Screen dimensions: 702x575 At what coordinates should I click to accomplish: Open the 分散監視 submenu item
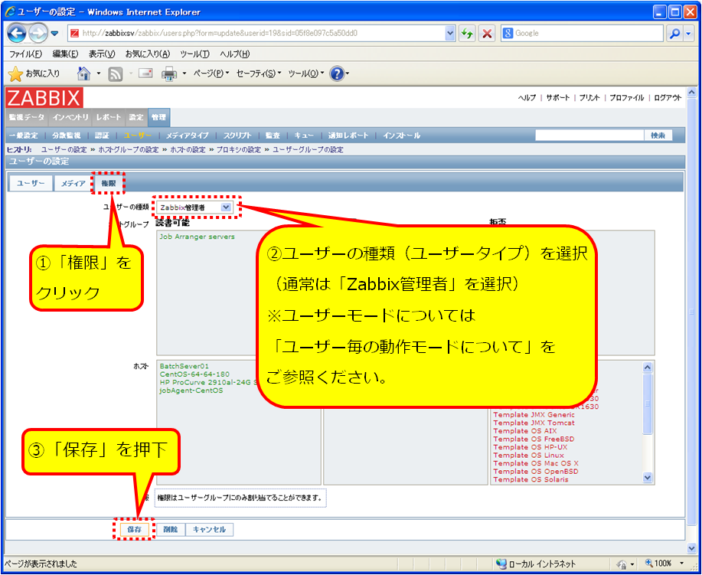(x=67, y=136)
